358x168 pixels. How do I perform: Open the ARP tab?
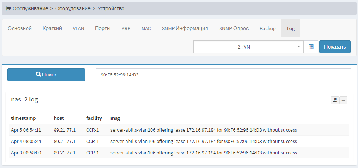pyautogui.click(x=126, y=28)
